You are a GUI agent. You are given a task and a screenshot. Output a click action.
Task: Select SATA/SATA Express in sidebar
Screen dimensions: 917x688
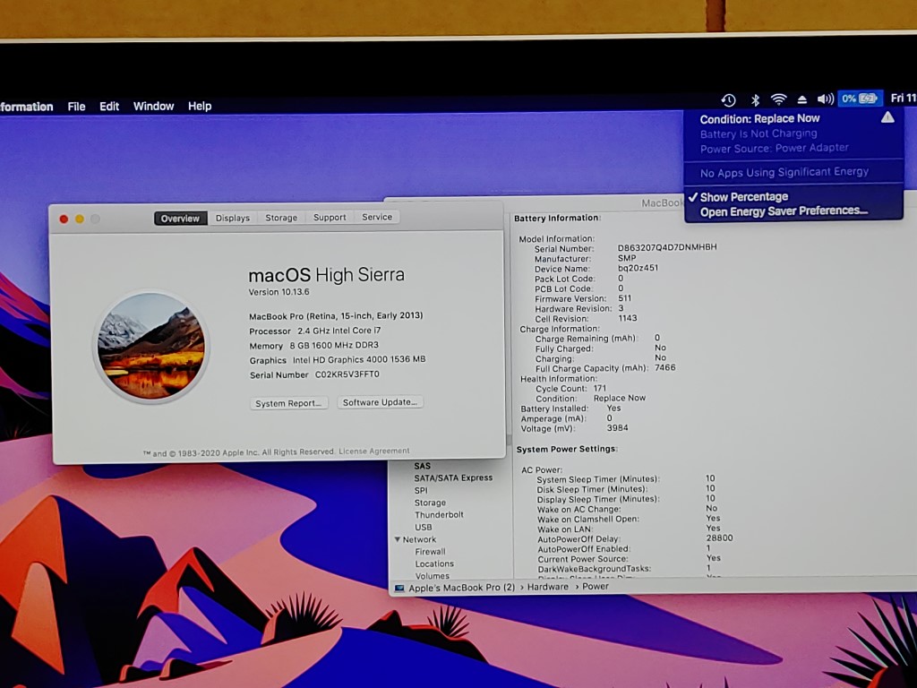(x=453, y=478)
